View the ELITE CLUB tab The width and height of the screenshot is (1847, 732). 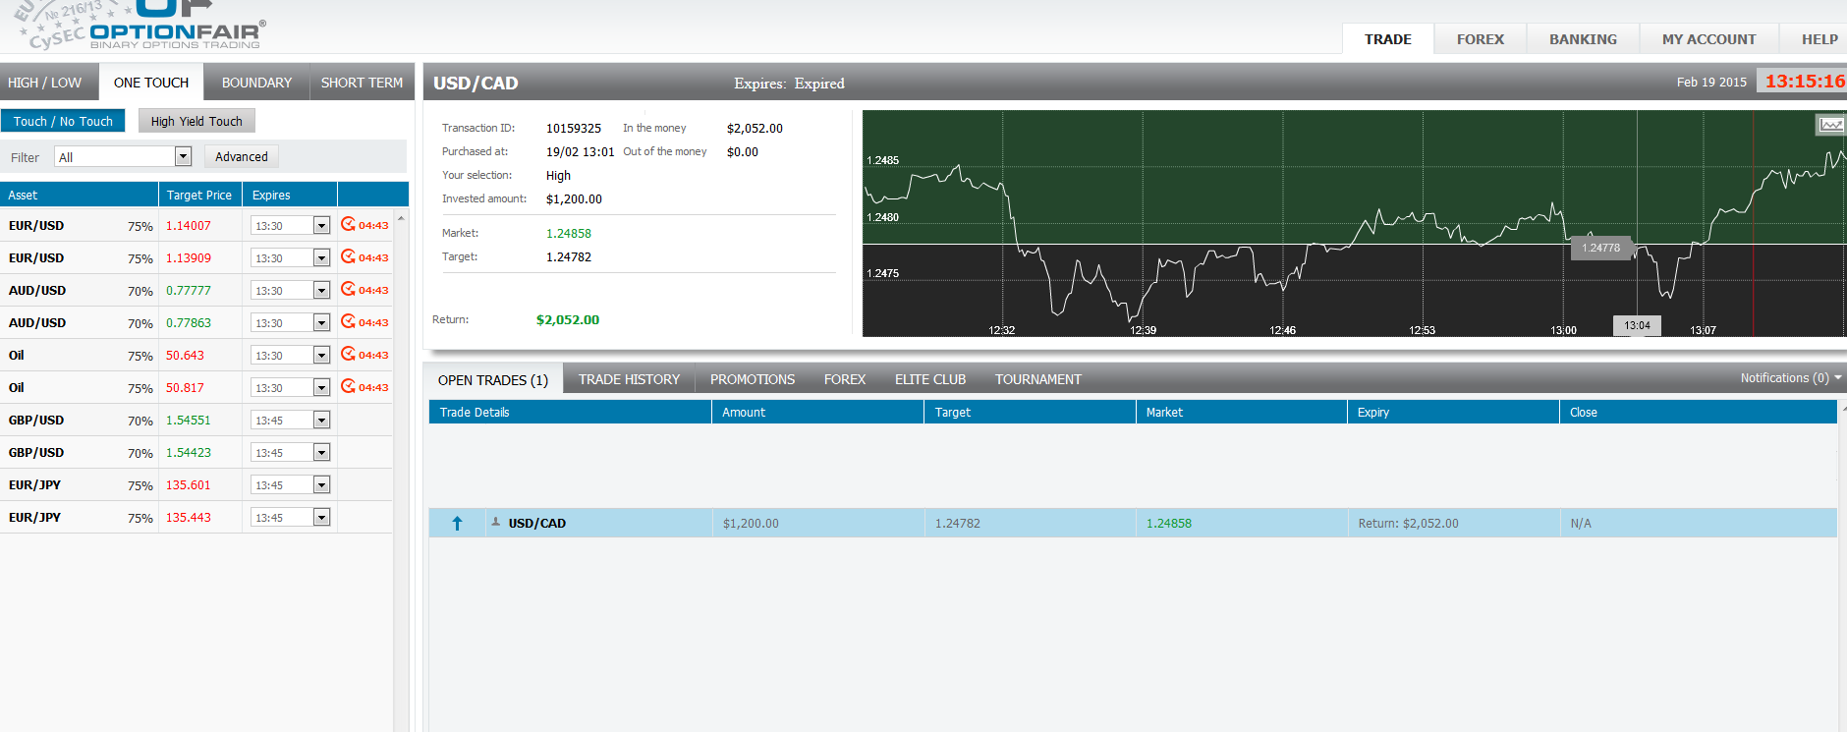pyautogui.click(x=930, y=379)
